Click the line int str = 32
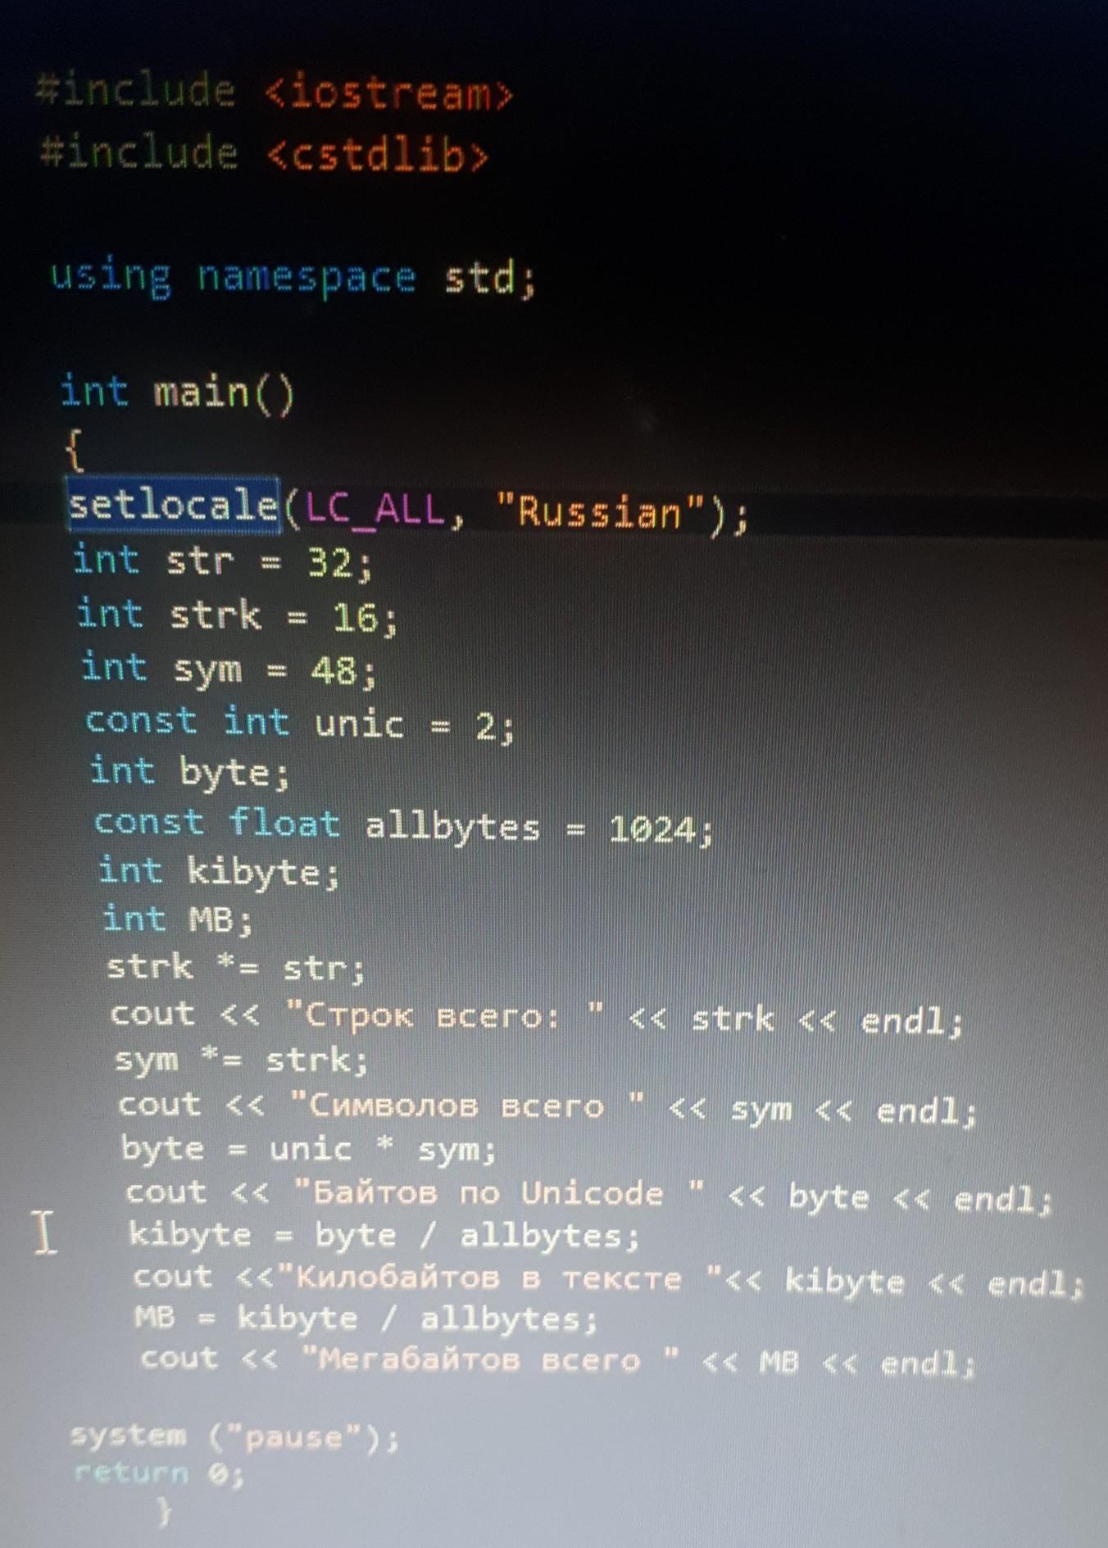The height and width of the screenshot is (1548, 1108). tap(223, 561)
